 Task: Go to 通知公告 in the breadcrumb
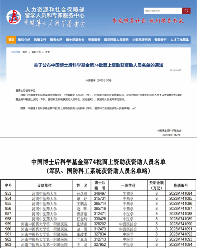point(36,52)
